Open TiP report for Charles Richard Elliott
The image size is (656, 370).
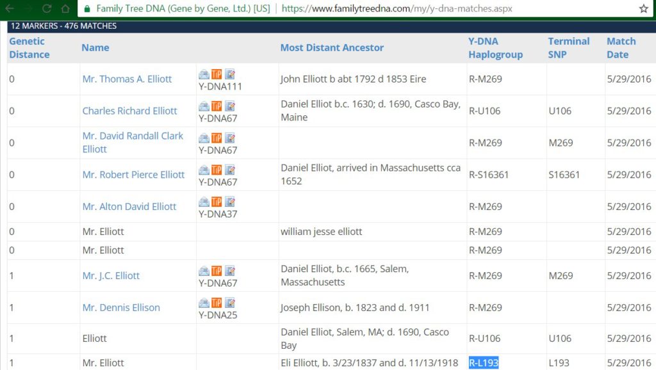tap(217, 106)
